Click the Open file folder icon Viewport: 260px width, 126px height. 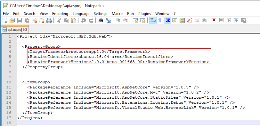(12, 20)
